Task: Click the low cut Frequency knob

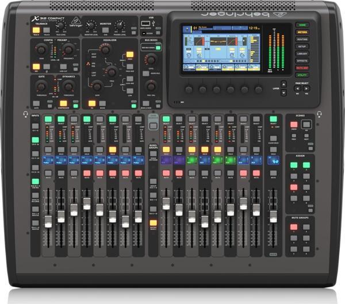Action: point(68,49)
